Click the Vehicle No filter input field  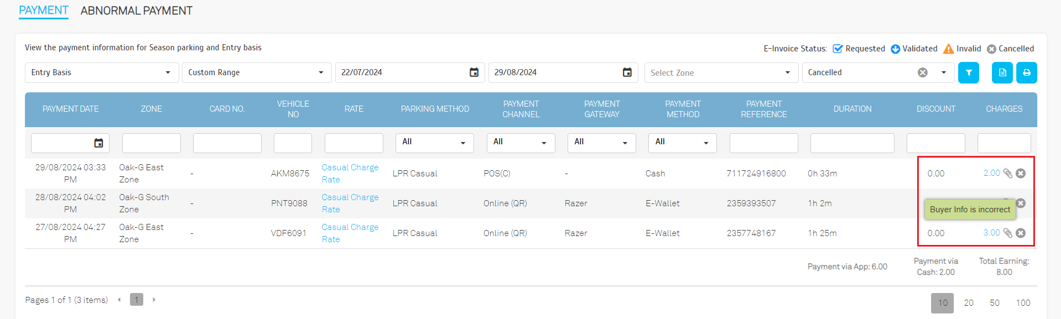293,143
